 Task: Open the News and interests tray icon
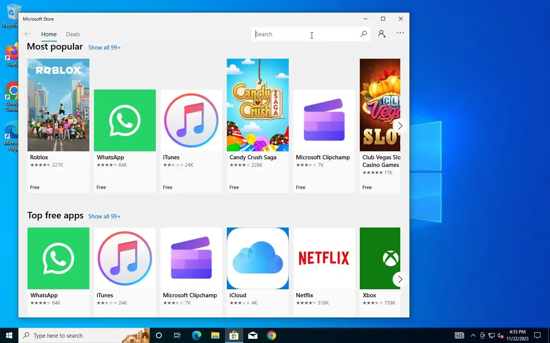click(459, 335)
